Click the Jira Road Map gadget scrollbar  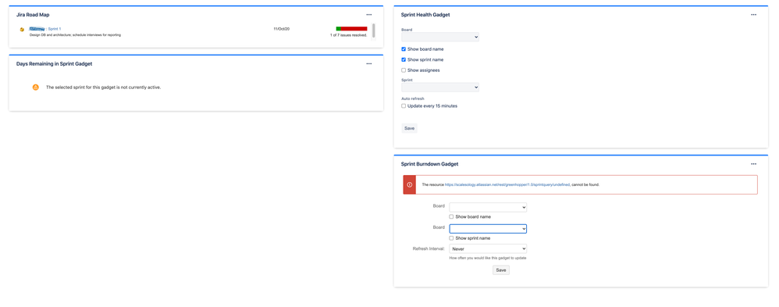(374, 30)
